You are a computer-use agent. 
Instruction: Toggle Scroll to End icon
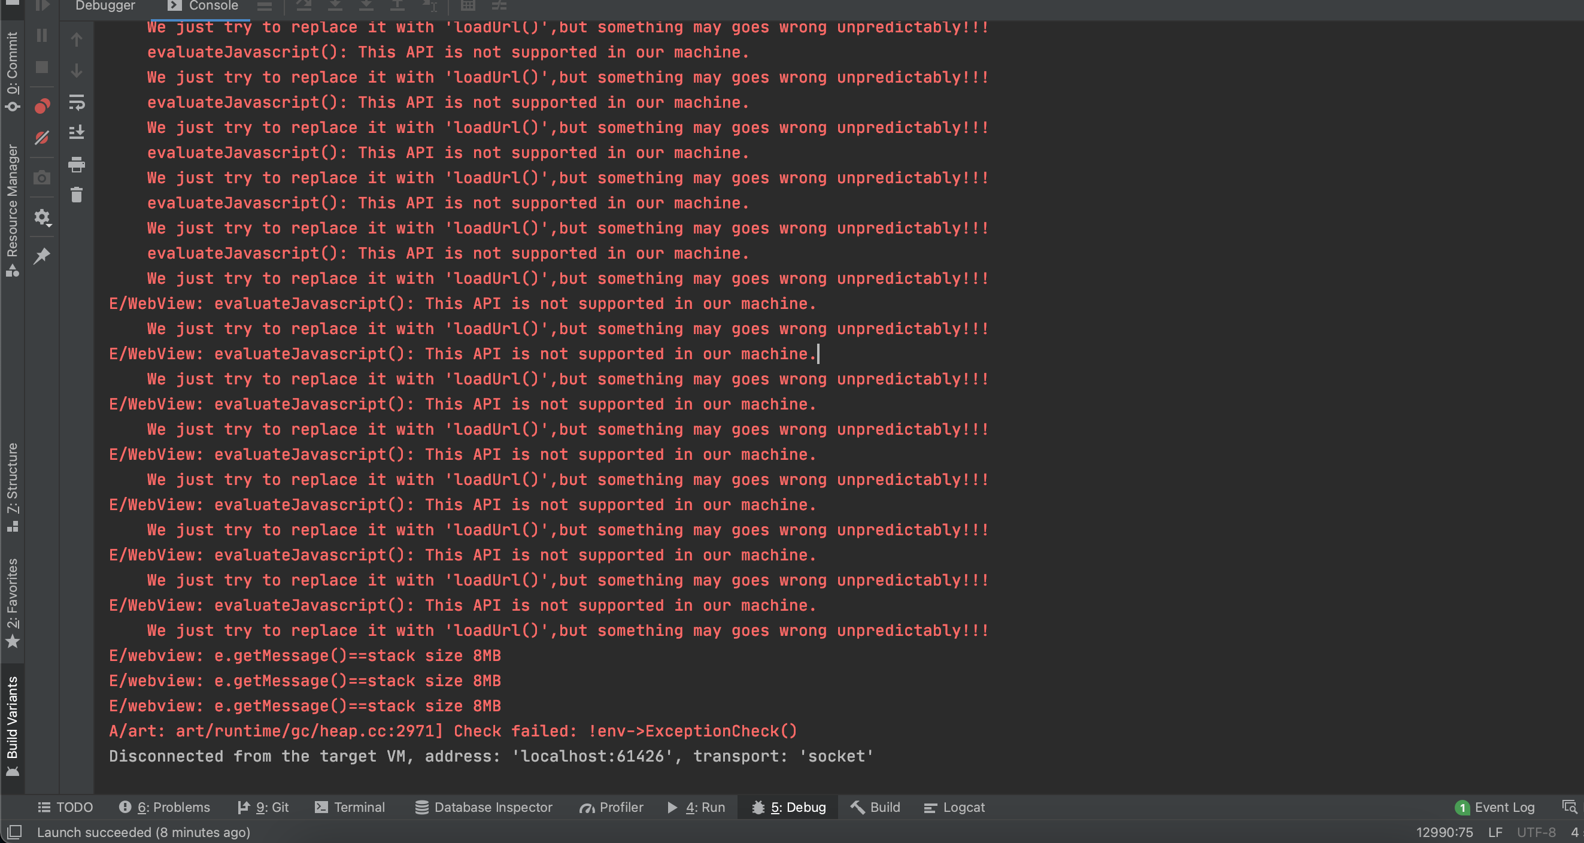click(x=76, y=132)
